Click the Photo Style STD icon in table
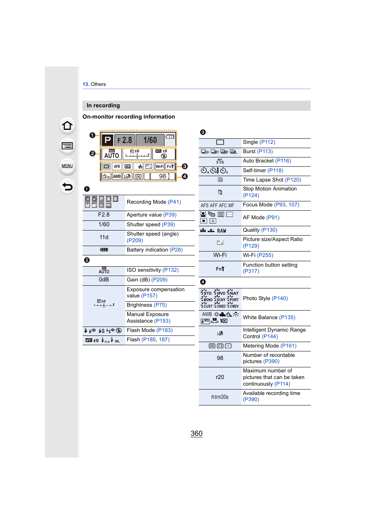The width and height of the screenshot is (371, 524). (206, 293)
